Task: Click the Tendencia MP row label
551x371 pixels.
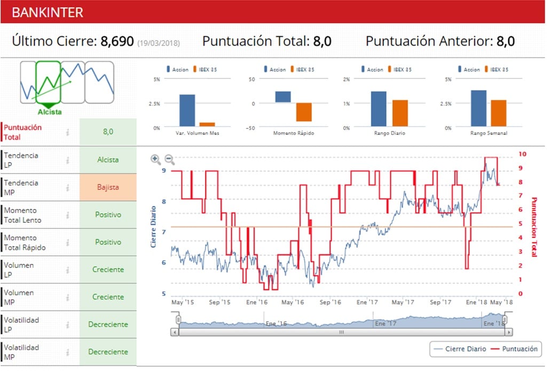Action: tap(21, 188)
